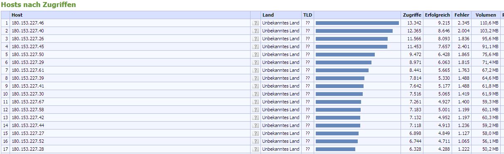This screenshot has width=504, height=154.
Task: Click the blue bar in row 17
Action: coord(335,149)
